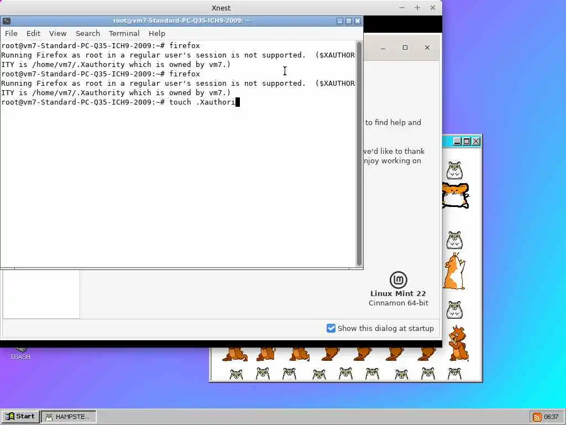
Task: Click the terminal command line with touch .Xauthori
Action: (x=120, y=102)
